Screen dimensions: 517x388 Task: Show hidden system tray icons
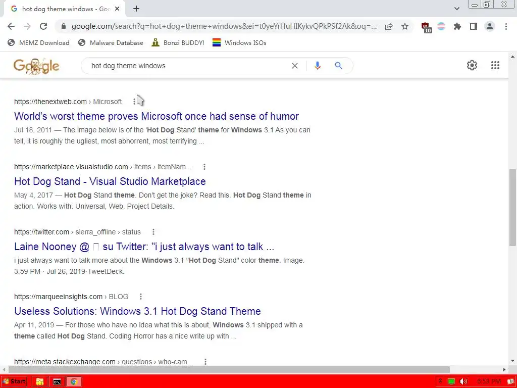440,381
